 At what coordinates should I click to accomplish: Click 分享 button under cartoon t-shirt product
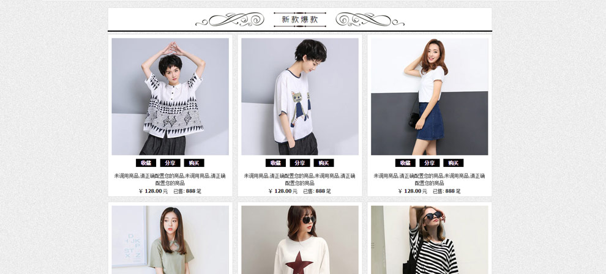point(300,163)
